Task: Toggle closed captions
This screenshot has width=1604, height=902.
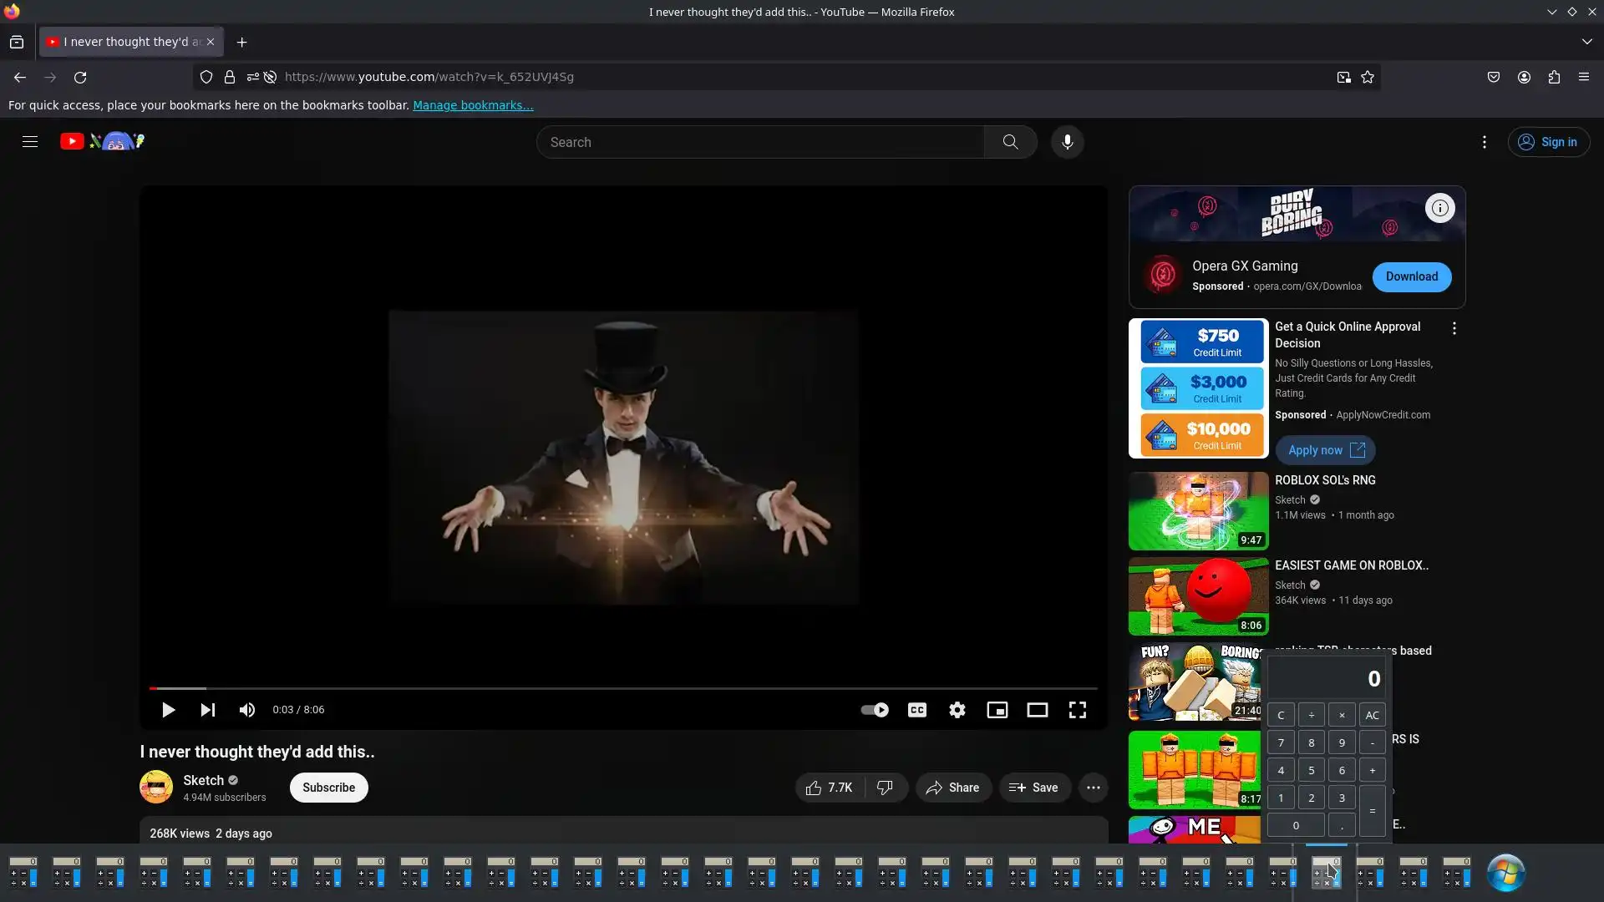Action: point(917,710)
